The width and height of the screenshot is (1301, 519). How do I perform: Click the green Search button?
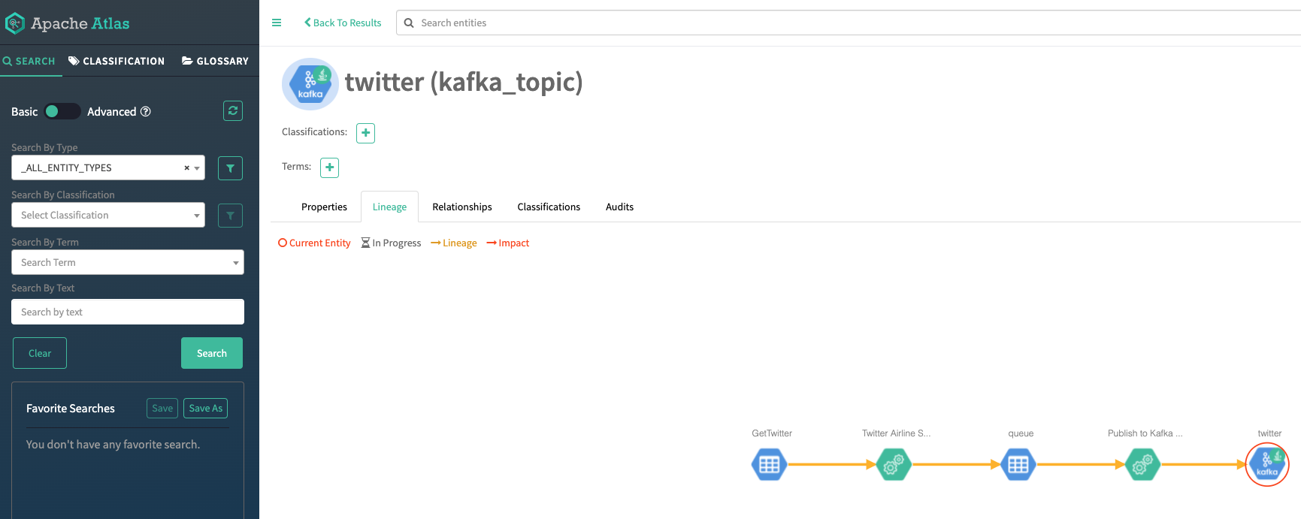212,353
